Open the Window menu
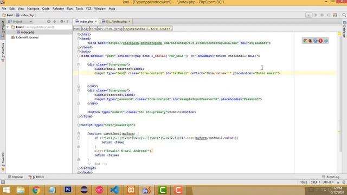The height and width of the screenshot is (195, 347). 100,9
